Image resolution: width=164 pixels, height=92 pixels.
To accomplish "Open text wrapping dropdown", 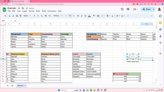I will pyautogui.click(x=118, y=16).
